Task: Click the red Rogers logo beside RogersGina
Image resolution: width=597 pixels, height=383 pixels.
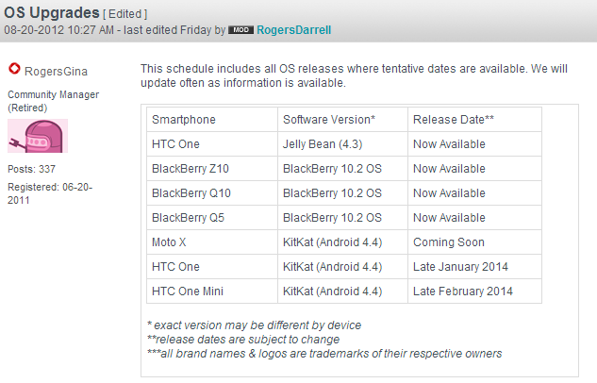Action: click(x=14, y=69)
